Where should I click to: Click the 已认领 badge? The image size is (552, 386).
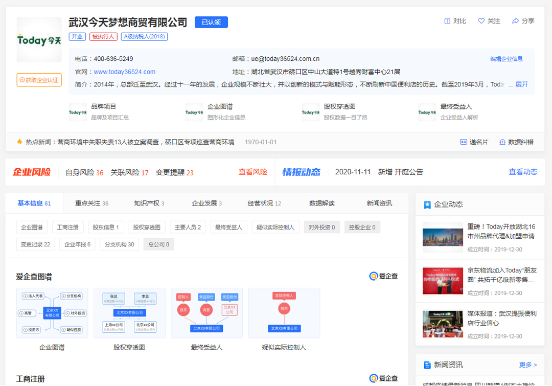(x=211, y=22)
